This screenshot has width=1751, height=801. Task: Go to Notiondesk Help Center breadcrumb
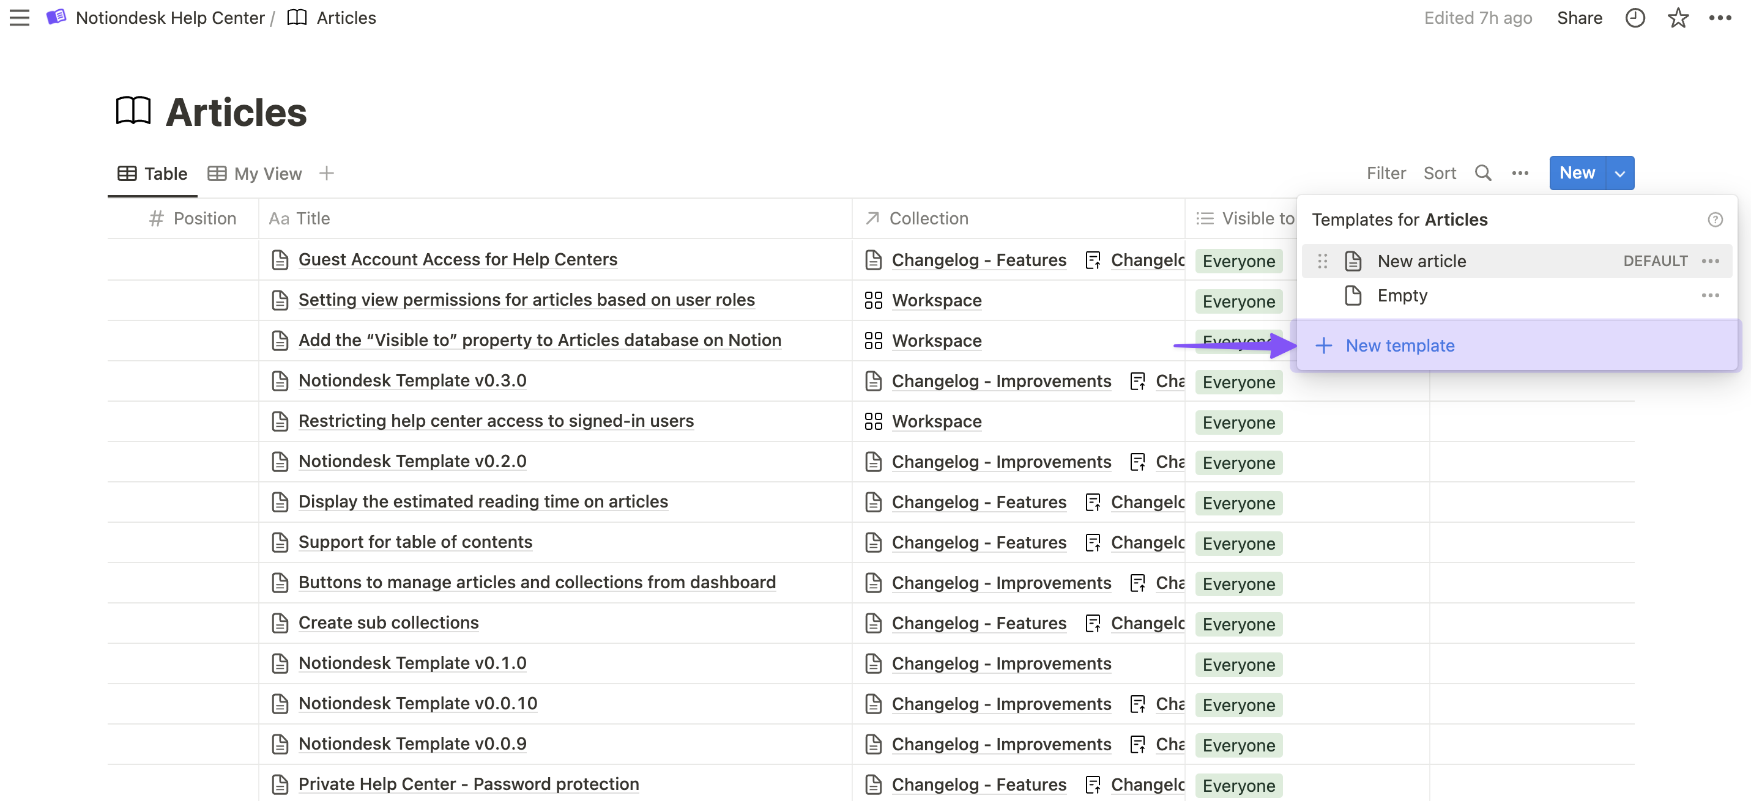(170, 18)
